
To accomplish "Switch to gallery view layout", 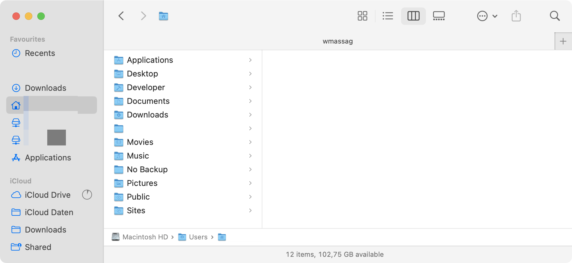I will pos(439,16).
